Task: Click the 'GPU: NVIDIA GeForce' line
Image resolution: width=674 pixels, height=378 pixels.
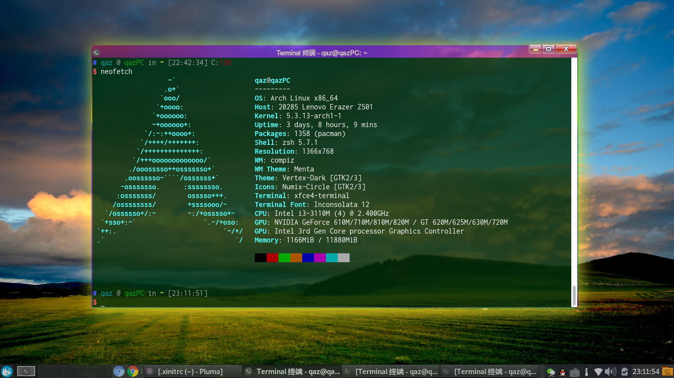Action: tap(381, 222)
